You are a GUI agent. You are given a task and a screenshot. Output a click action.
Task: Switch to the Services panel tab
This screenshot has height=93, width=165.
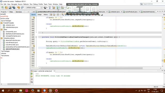pyautogui.click(x=19, y=12)
